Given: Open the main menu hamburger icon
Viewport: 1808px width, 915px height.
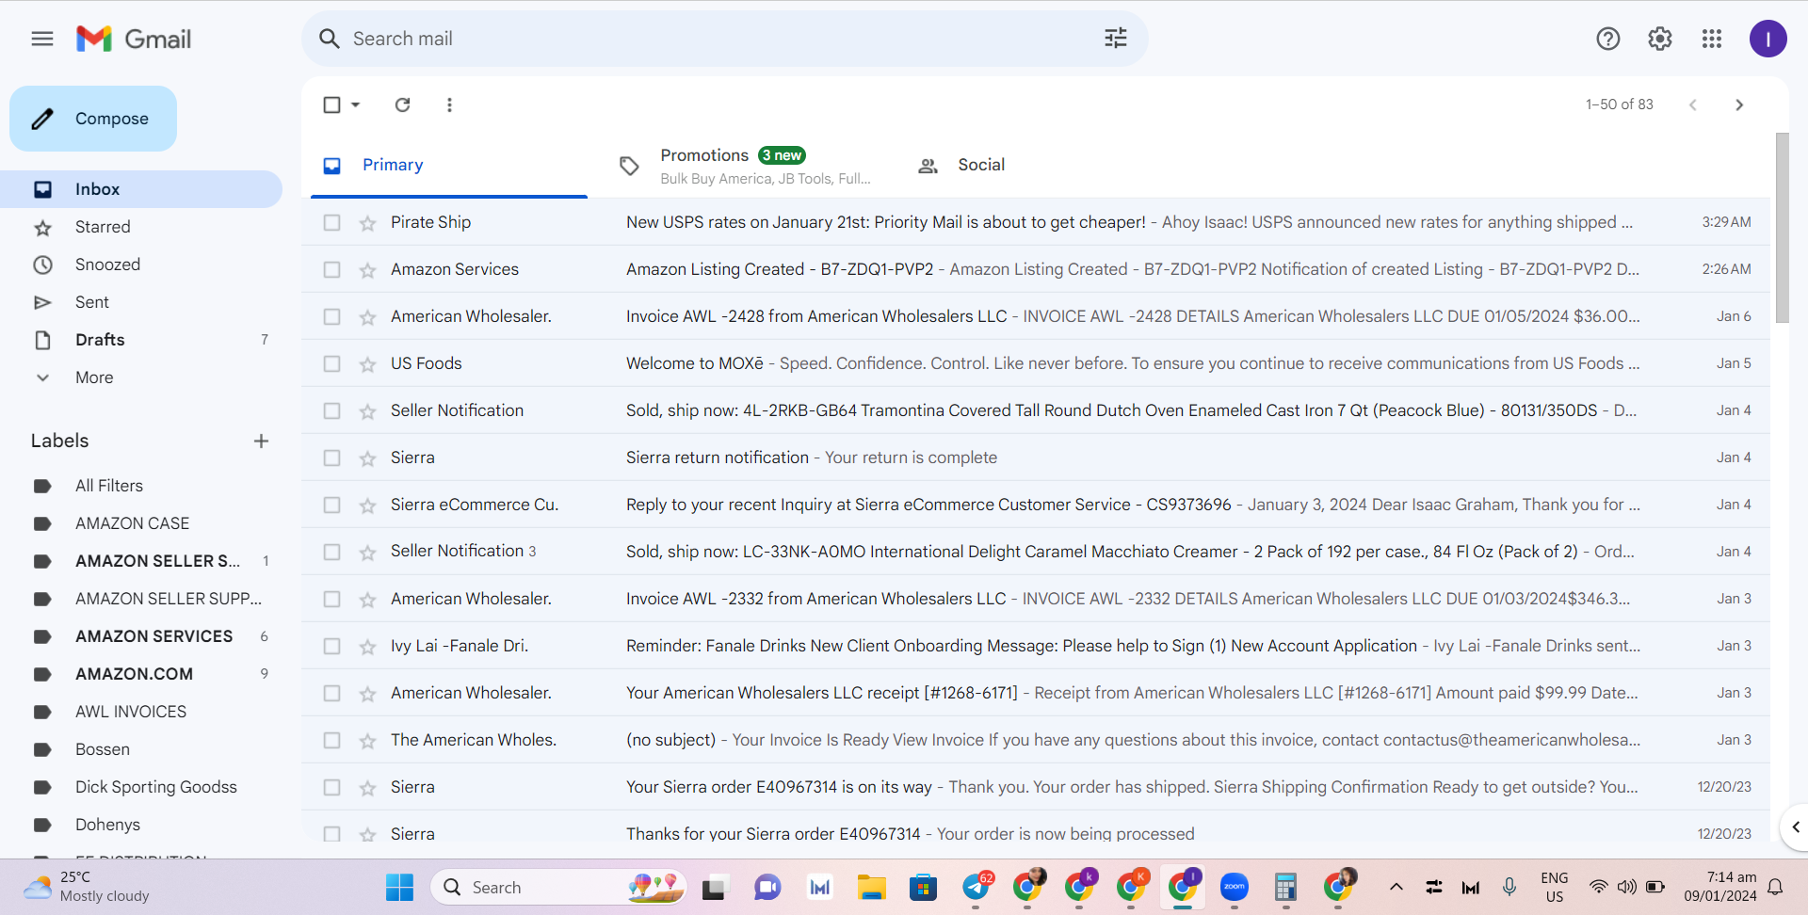Looking at the screenshot, I should [42, 39].
